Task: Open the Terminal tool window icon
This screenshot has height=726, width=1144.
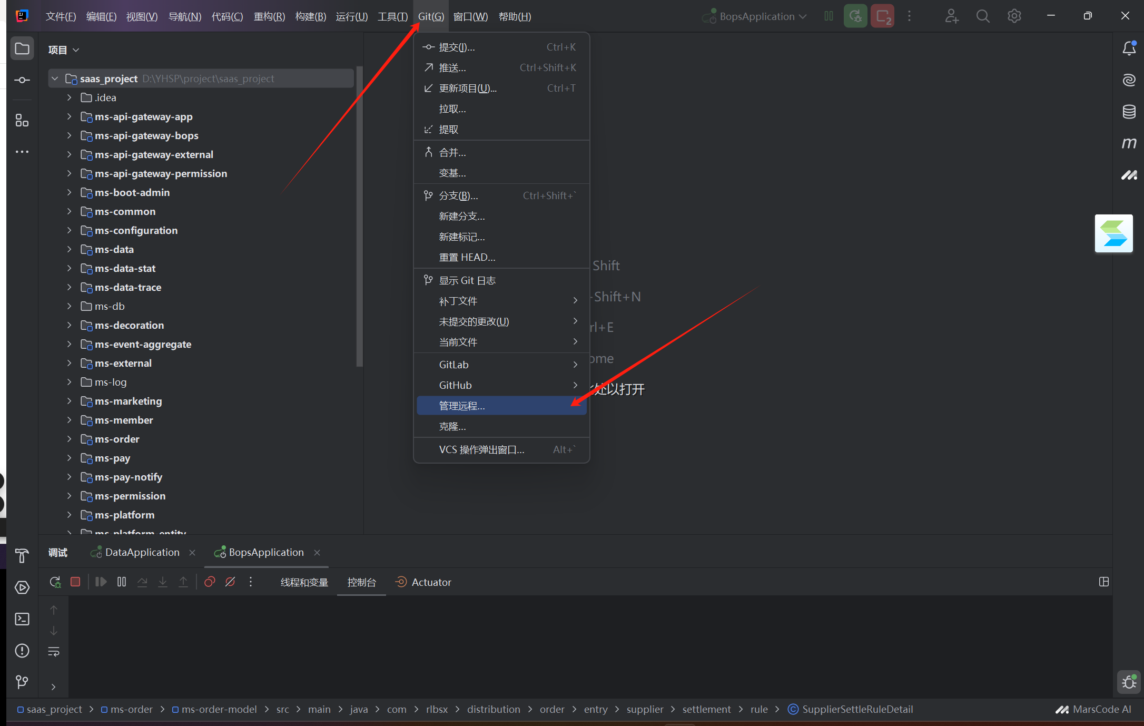Action: tap(22, 619)
